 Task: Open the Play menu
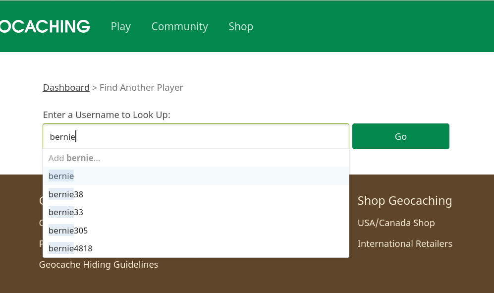tap(121, 26)
